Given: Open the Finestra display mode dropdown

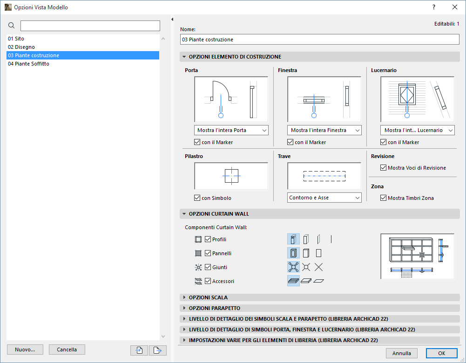Looking at the screenshot, I should pyautogui.click(x=324, y=130).
